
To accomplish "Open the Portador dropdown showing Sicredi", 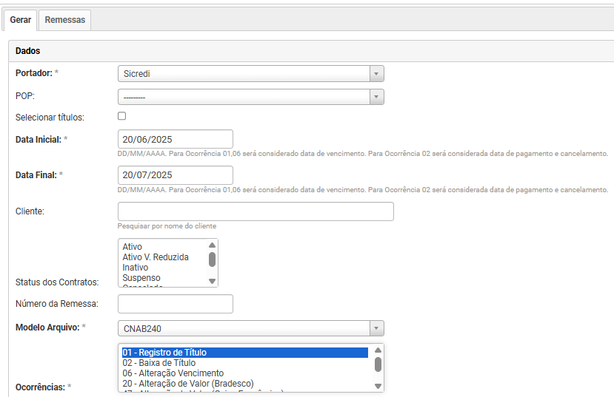I will [250, 74].
